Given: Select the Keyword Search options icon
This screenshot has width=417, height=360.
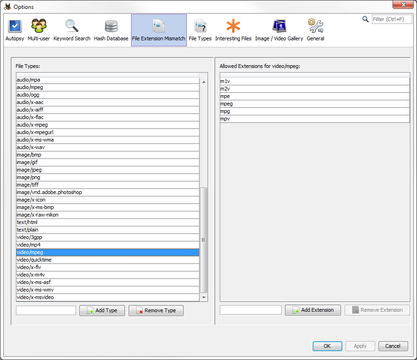Looking at the screenshot, I should coord(71,28).
